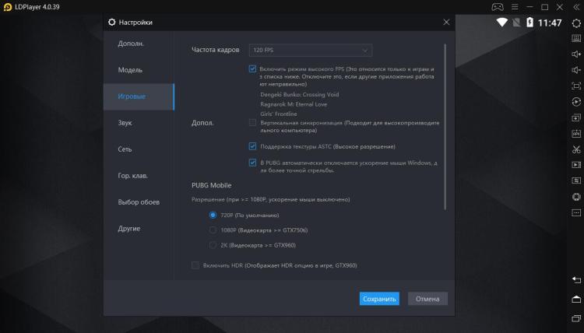This screenshot has height=333, width=584.
Task: Start video recorder from sidebar
Action: pos(576,165)
